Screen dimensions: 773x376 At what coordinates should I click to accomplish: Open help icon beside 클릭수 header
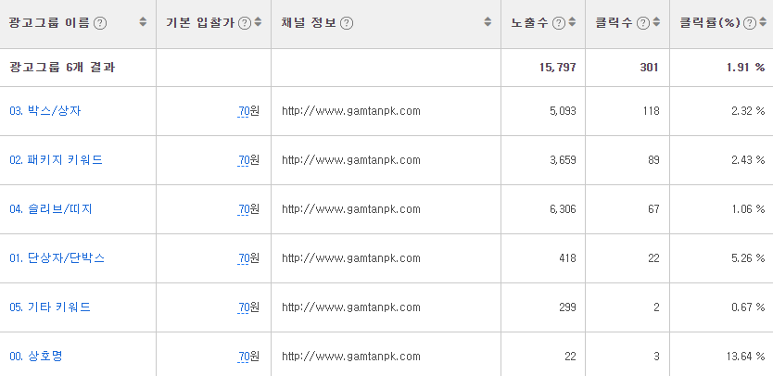[x=643, y=23]
